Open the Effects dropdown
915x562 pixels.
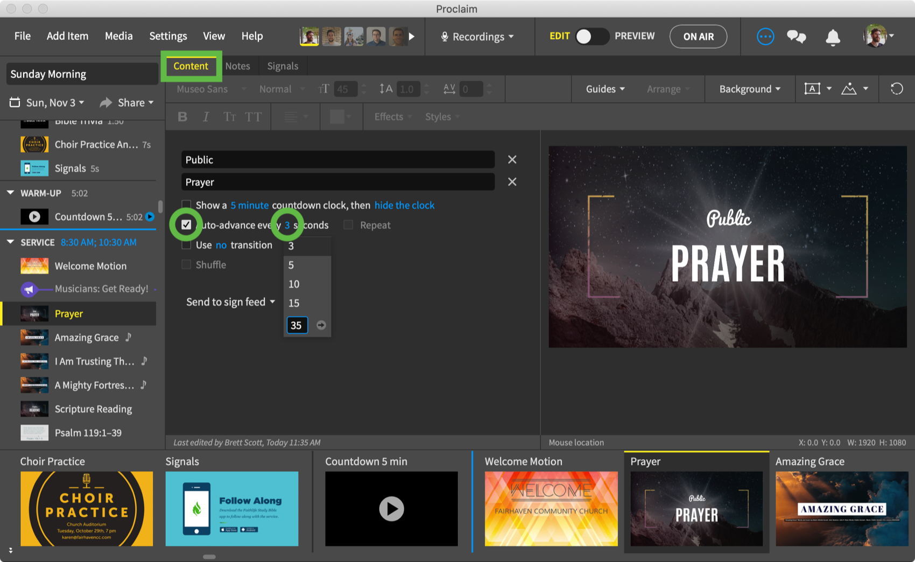(393, 117)
